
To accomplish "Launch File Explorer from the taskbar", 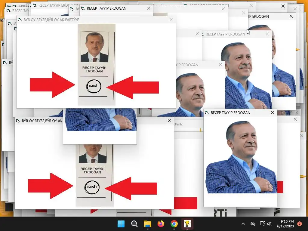I will [147, 224].
